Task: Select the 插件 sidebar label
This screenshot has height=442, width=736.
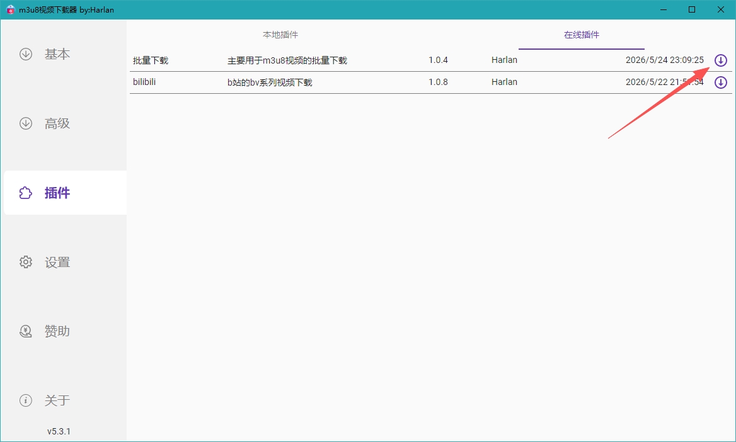Action: pyautogui.click(x=57, y=193)
